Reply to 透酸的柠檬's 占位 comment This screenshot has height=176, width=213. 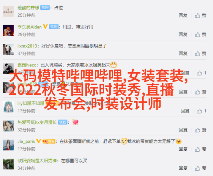click(183, 15)
